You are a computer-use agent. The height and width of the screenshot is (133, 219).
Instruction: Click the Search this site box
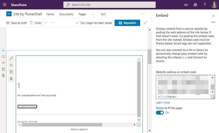click(109, 5)
